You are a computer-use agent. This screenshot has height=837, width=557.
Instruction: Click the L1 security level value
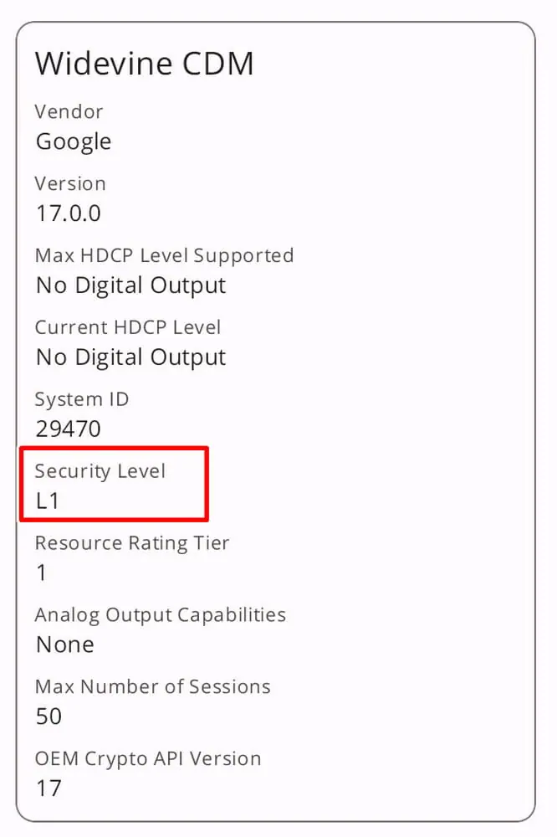(x=48, y=501)
